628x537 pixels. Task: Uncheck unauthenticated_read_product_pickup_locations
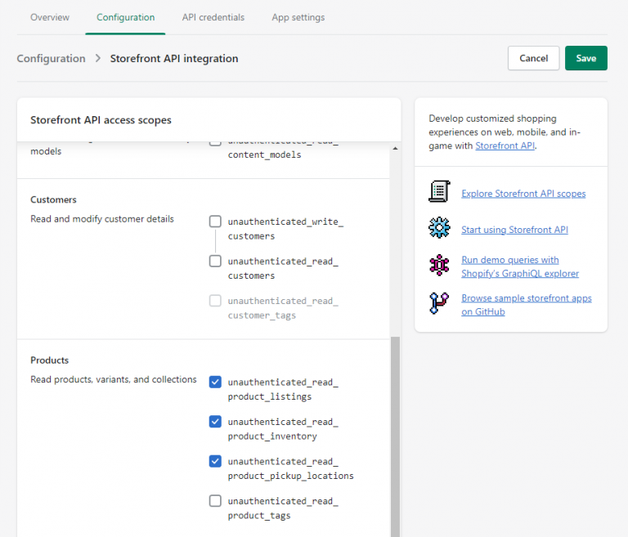click(x=215, y=461)
